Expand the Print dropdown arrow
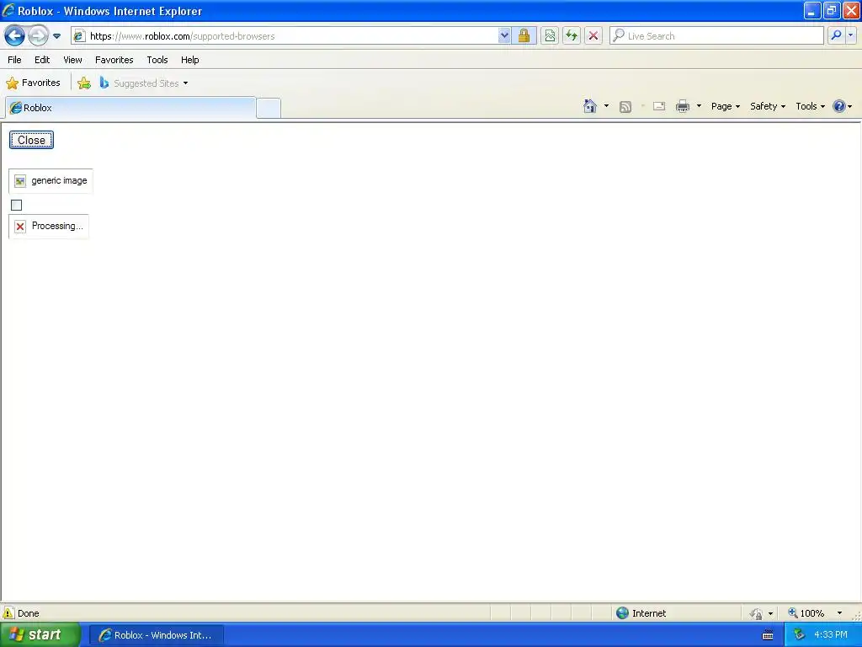 (699, 106)
